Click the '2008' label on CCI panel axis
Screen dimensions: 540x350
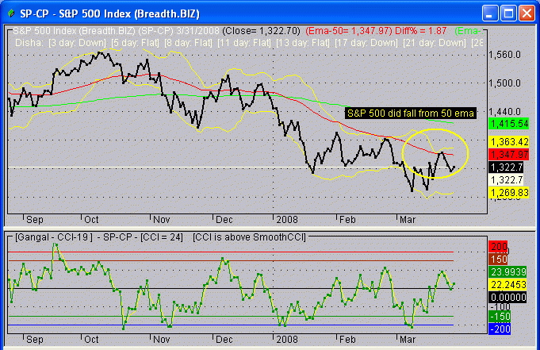pyautogui.click(x=287, y=340)
